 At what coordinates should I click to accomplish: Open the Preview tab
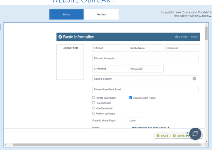click(x=101, y=15)
